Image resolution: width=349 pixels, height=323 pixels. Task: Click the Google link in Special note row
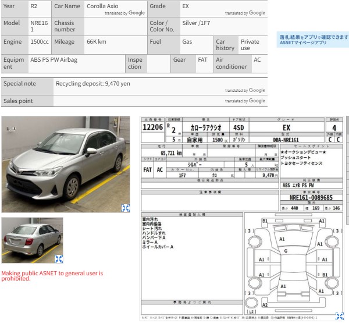click(257, 90)
